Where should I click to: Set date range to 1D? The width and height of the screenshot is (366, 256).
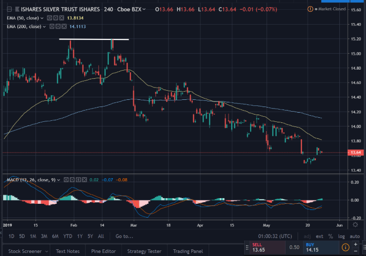pyautogui.click(x=11, y=237)
